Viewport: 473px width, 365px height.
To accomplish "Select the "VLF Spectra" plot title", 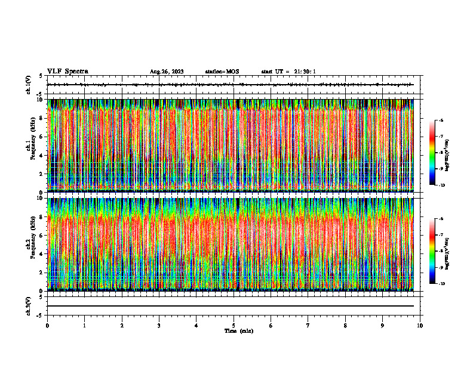I will 67,72.
